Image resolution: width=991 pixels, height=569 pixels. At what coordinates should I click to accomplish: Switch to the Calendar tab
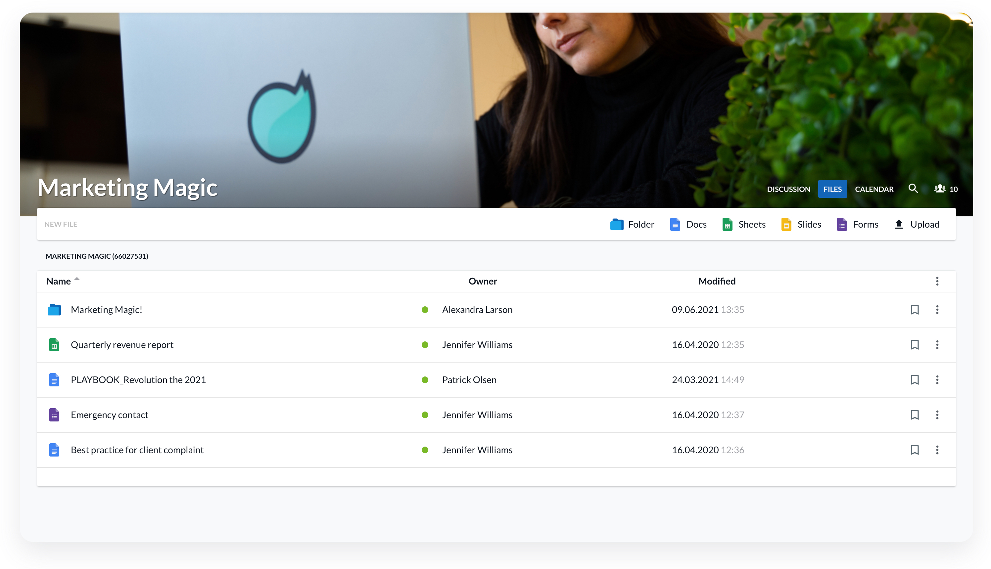pyautogui.click(x=874, y=189)
